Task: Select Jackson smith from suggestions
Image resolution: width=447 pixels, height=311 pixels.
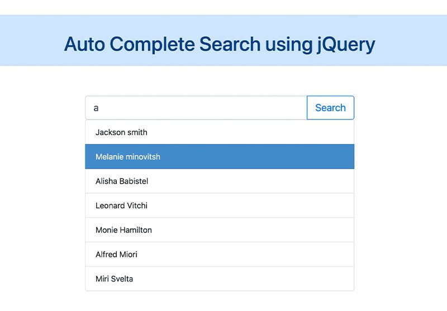Action: coord(220,132)
